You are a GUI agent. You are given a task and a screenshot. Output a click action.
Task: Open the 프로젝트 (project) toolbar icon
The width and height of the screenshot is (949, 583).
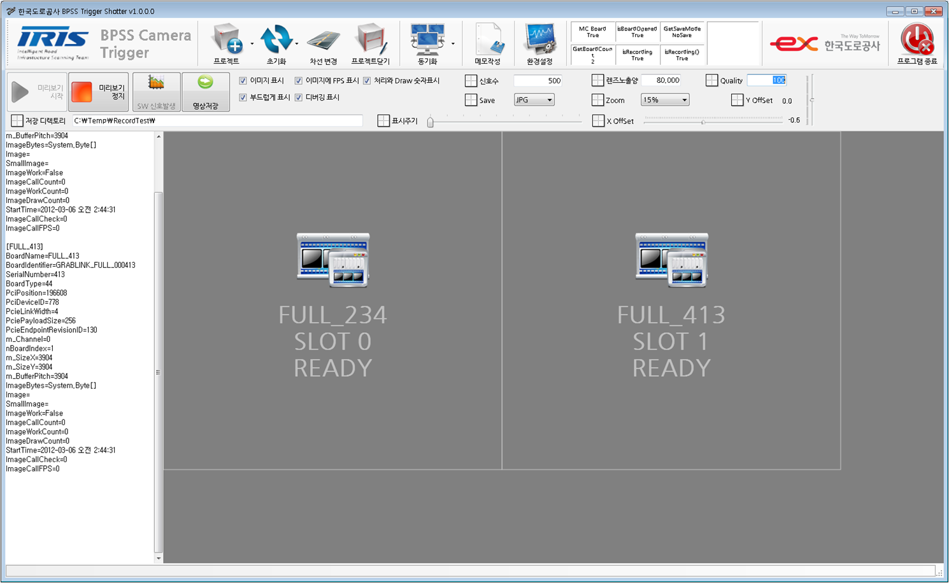click(227, 39)
